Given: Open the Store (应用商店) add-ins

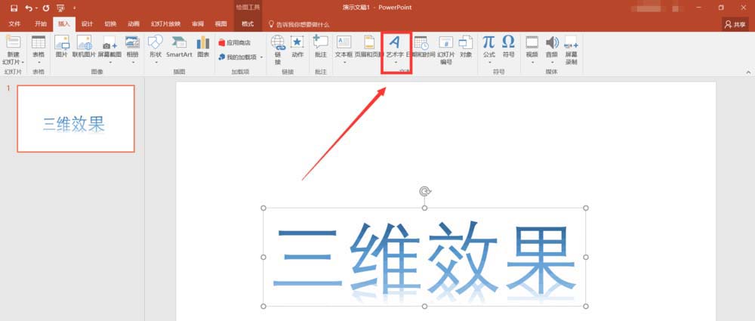Looking at the screenshot, I should (235, 42).
